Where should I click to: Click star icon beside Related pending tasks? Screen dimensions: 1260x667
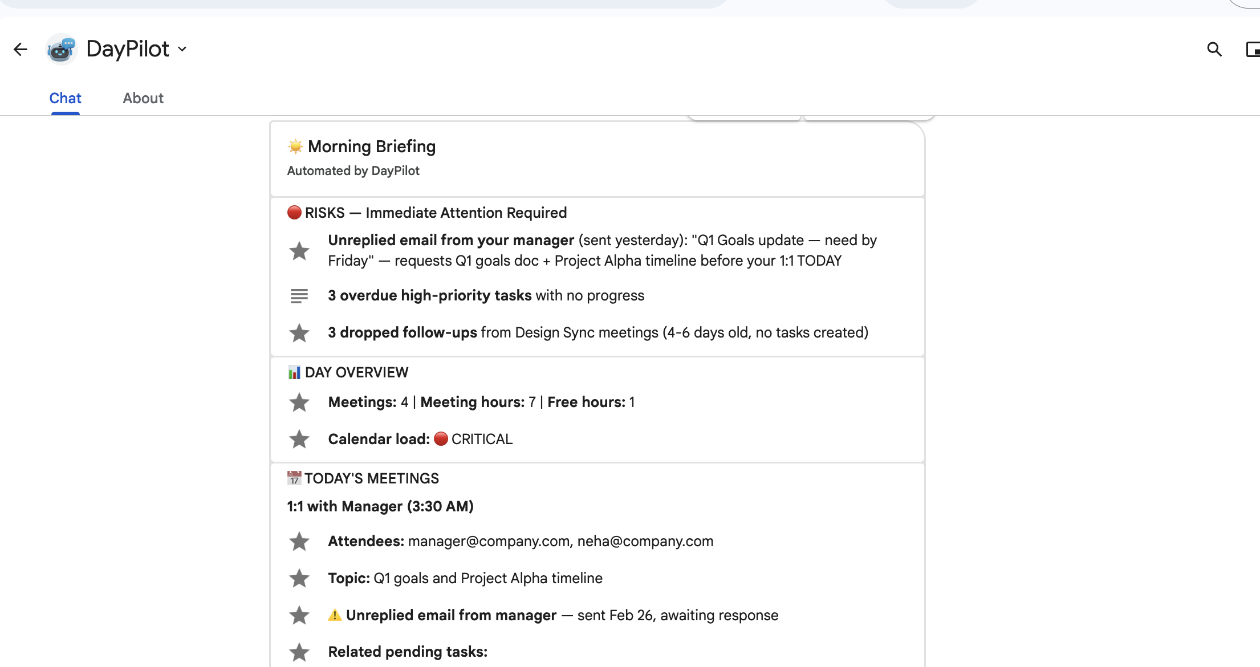pos(299,652)
